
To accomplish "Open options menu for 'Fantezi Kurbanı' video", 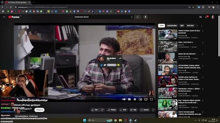I will pos(203,31).
